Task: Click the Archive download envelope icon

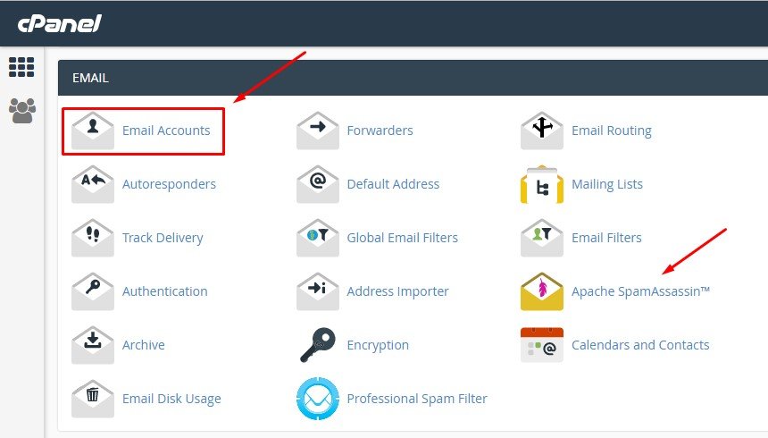Action: tap(93, 345)
